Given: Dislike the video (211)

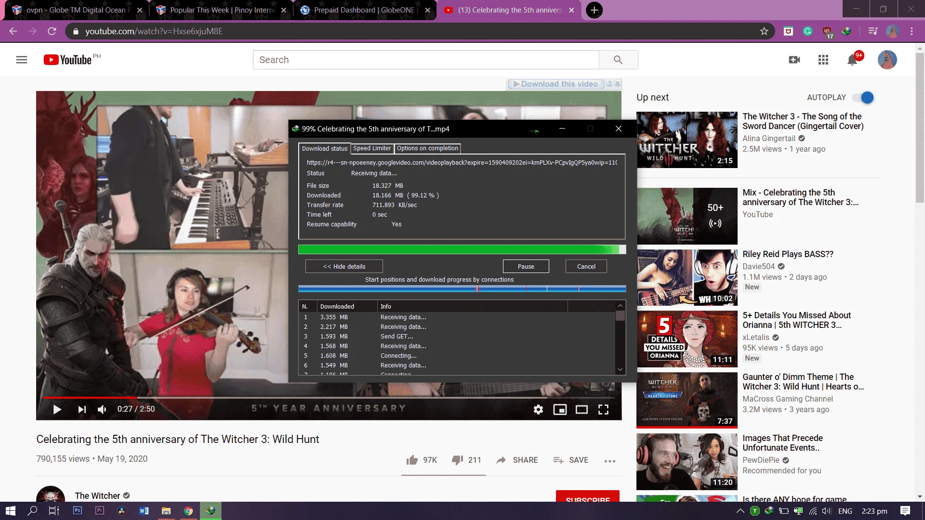Looking at the screenshot, I should coord(466,460).
